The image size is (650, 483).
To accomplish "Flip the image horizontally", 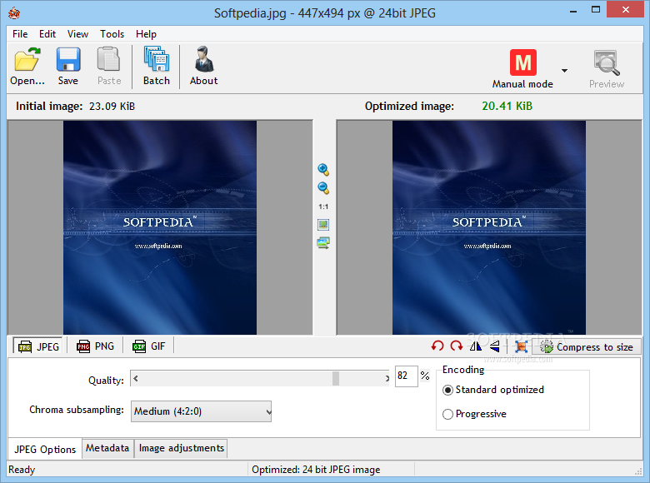I will pyautogui.click(x=476, y=346).
